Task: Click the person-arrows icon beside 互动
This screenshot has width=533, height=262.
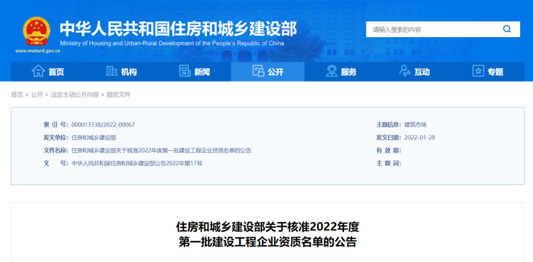Action: click(405, 71)
